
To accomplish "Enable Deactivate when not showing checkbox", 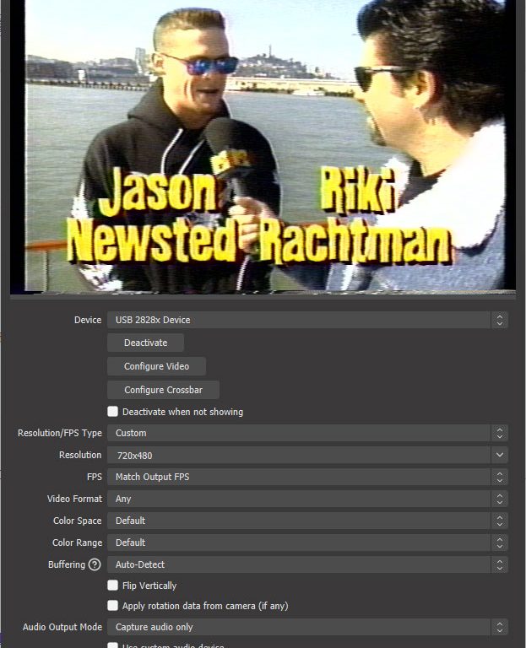I will click(x=113, y=412).
